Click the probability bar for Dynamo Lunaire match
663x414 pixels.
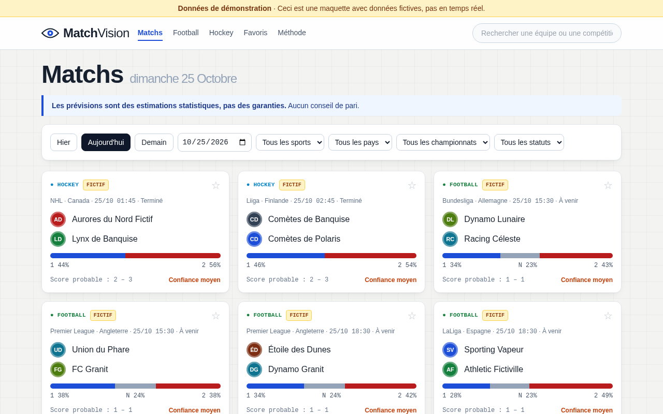pos(527,256)
